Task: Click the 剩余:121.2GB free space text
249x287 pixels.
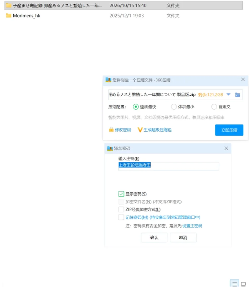Action: (x=211, y=95)
